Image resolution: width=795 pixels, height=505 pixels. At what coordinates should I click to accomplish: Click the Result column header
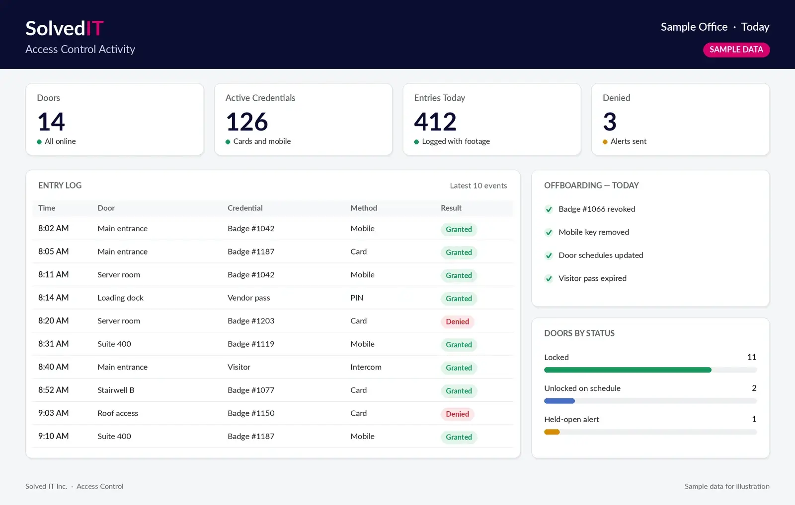tap(451, 208)
